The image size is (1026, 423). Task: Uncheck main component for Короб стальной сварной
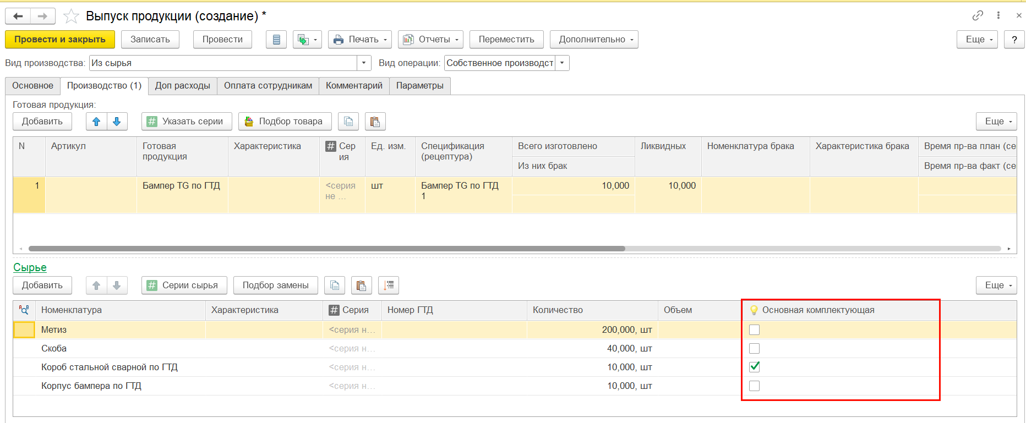[x=754, y=367]
